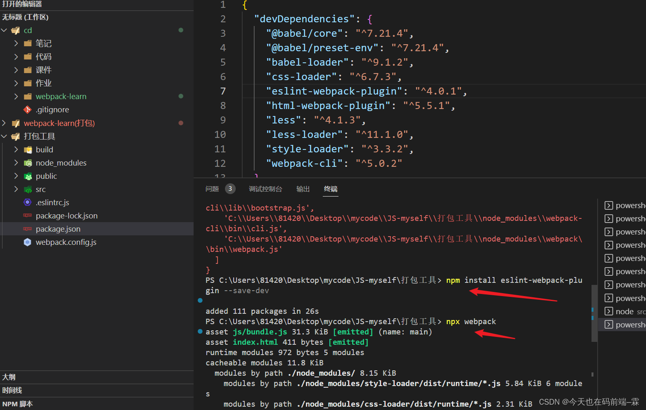
Task: Click the problems count badge showing 3
Action: 230,188
